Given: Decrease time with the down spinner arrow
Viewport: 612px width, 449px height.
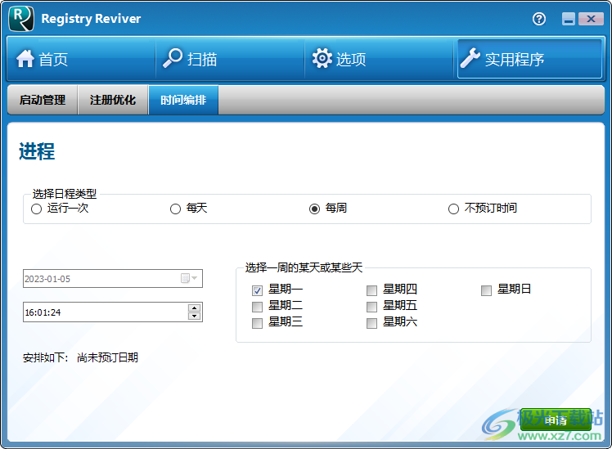Looking at the screenshot, I should (194, 316).
